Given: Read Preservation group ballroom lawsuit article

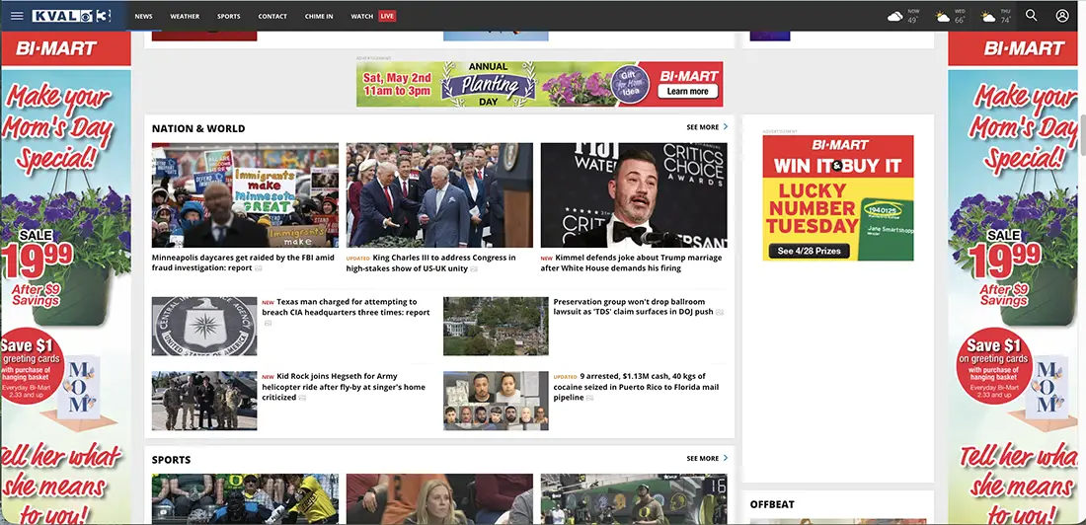Looking at the screenshot, I should (x=633, y=307).
